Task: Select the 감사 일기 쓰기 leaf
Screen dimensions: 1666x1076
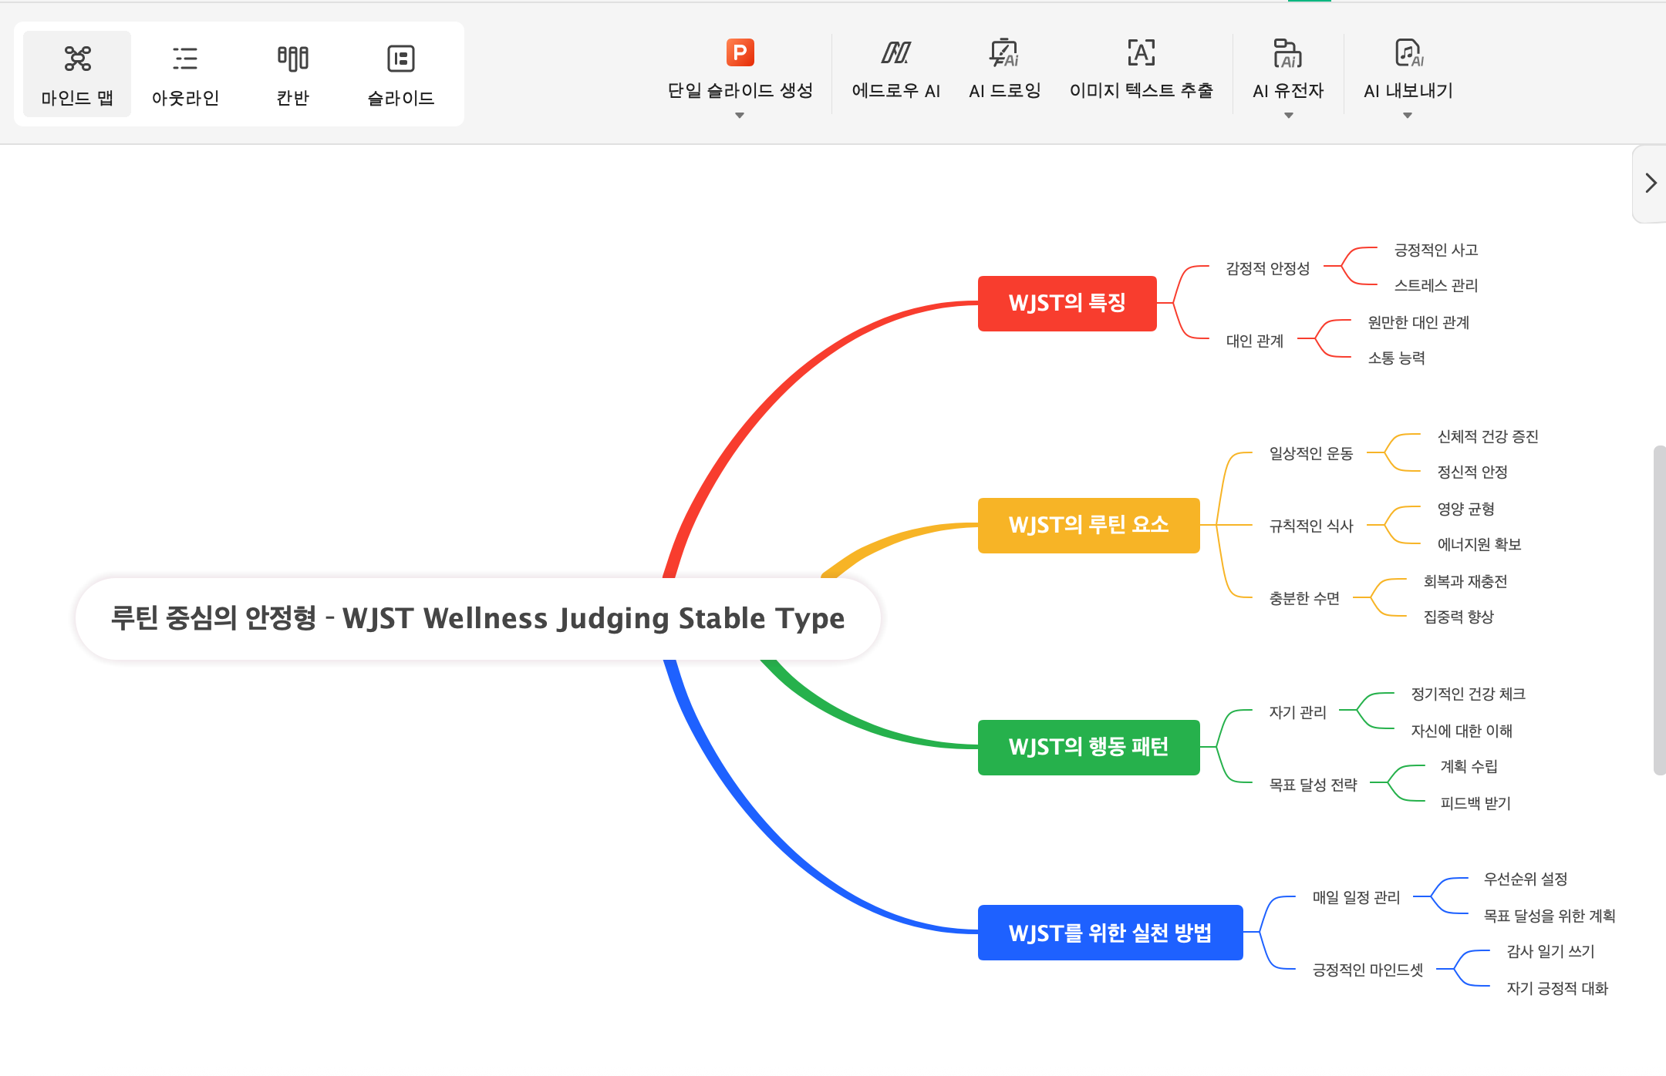Action: 1551,951
